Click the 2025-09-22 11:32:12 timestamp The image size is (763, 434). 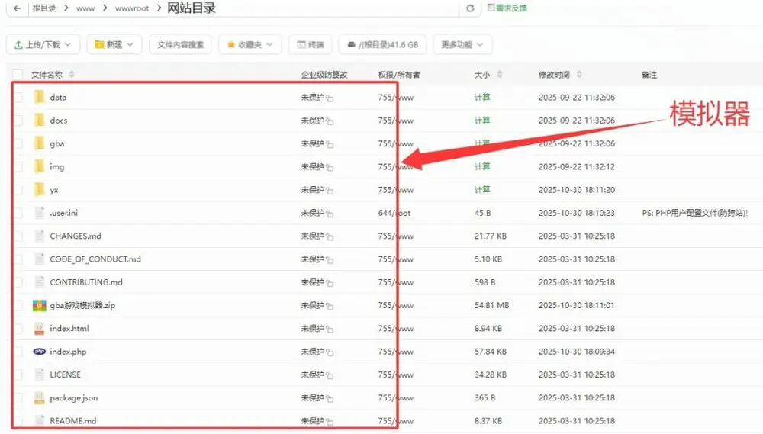(577, 166)
